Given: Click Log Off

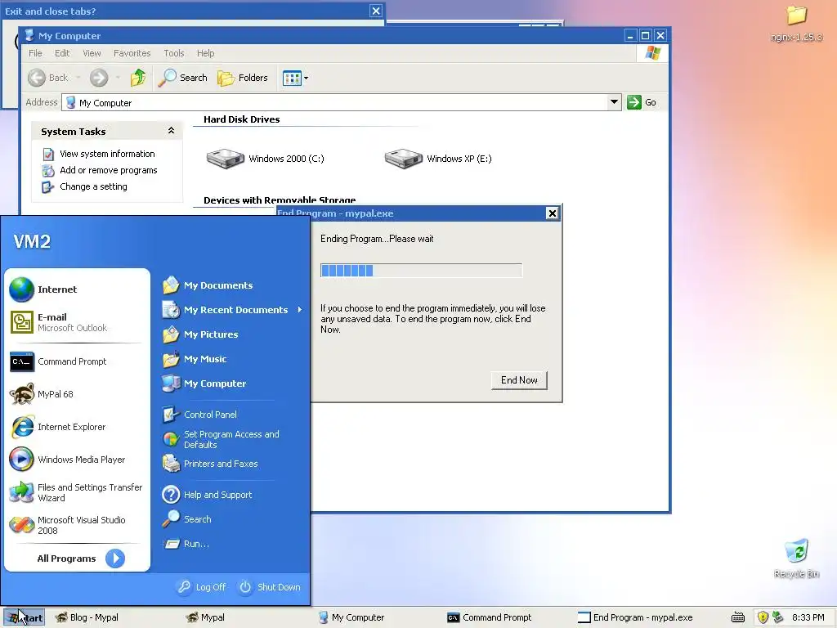Looking at the screenshot, I should tap(202, 587).
